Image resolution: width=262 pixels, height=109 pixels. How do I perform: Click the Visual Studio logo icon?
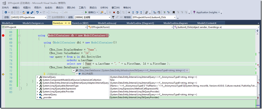(x=4, y=3)
